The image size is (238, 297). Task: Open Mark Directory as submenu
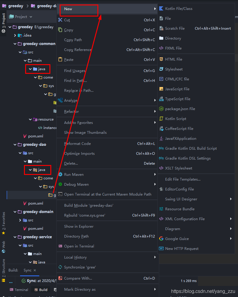107,289
